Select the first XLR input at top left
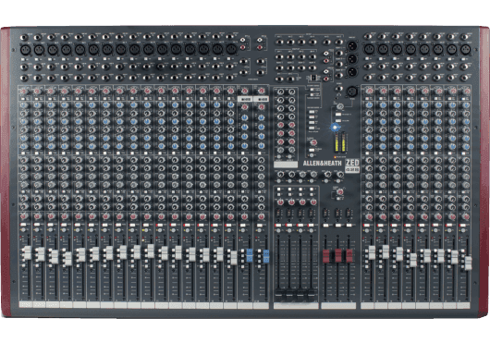This screenshot has height=343, width=490. (25, 49)
